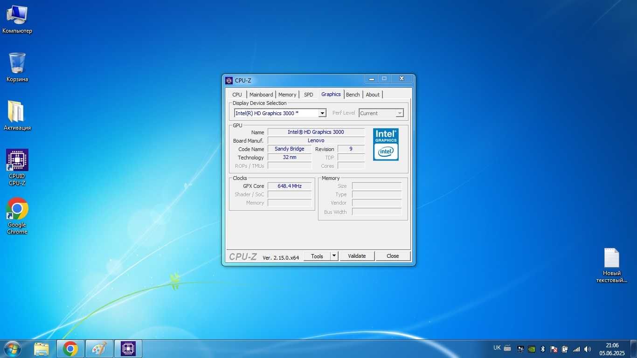The height and width of the screenshot is (358, 637).
Task: Open the on-screen keyboard tray icon
Action: tap(507, 348)
